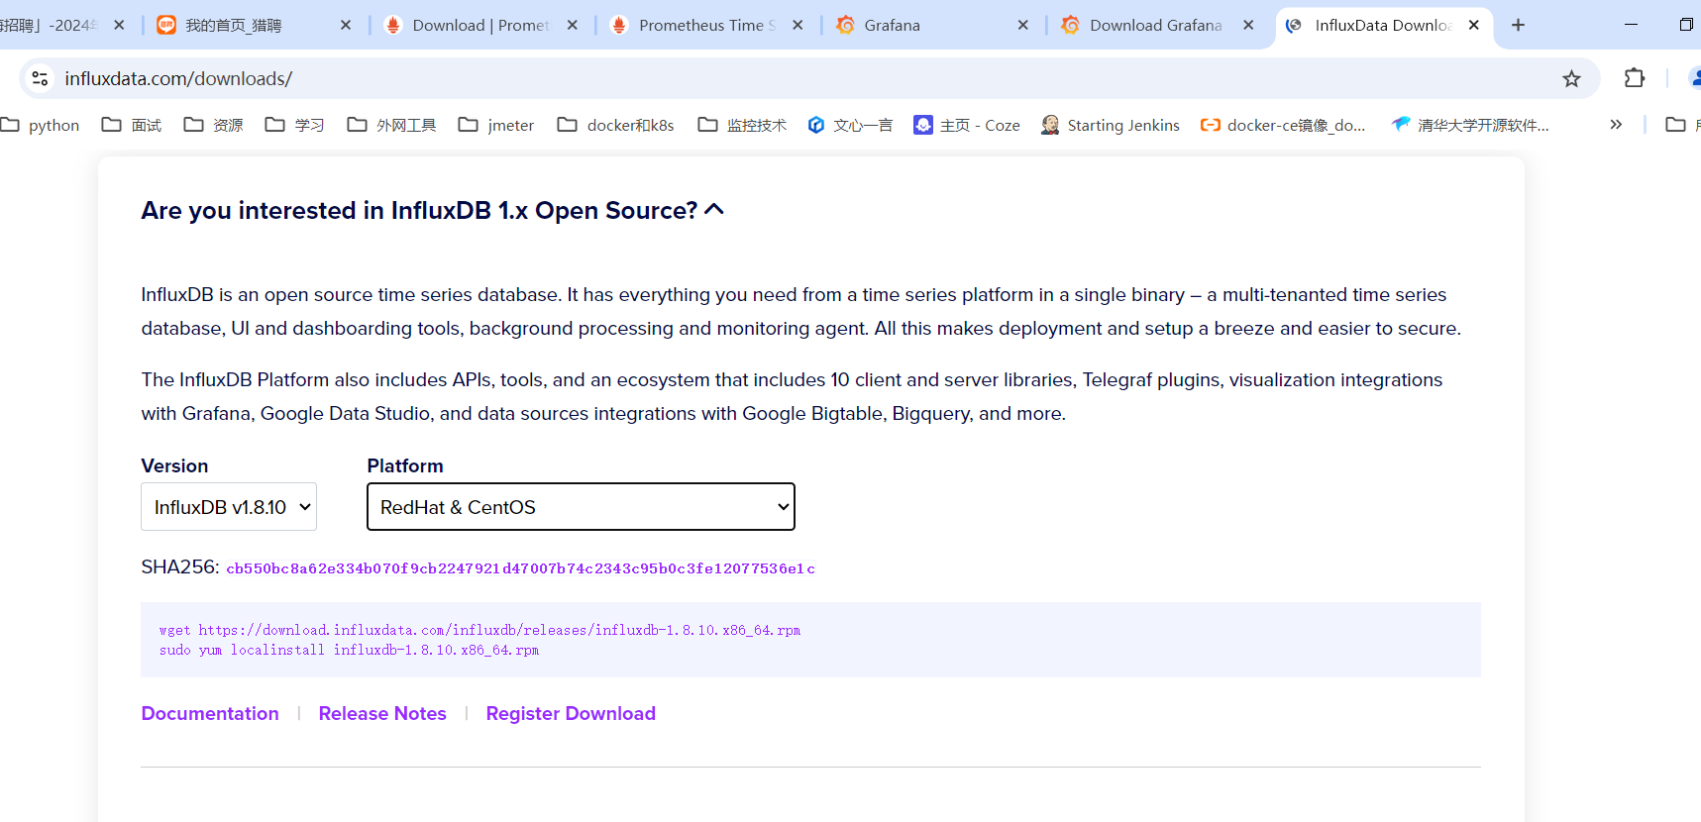The image size is (1701, 822).
Task: Click the Grafana tab favicon
Action: click(845, 25)
